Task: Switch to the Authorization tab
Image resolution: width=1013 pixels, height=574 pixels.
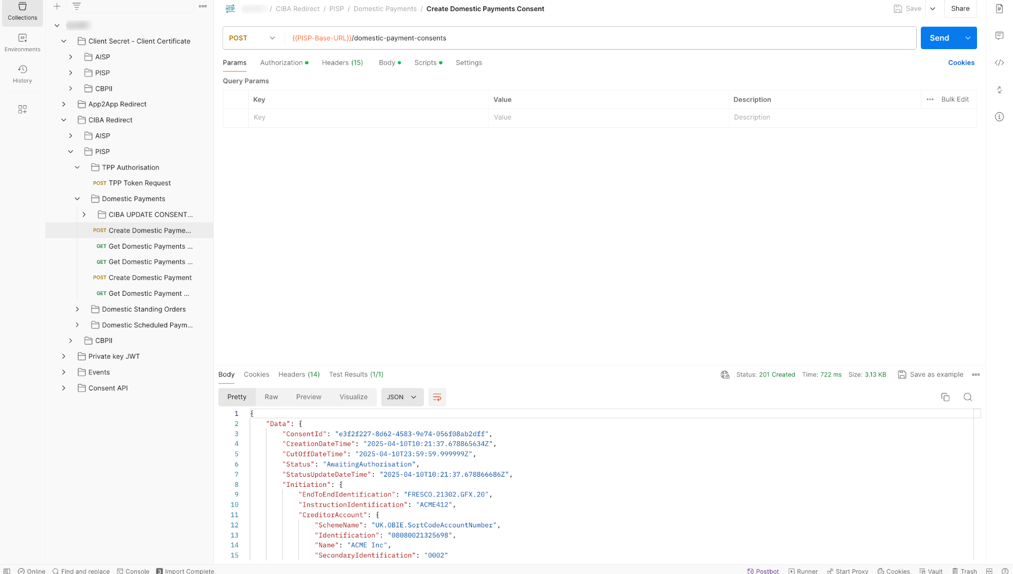Action: pyautogui.click(x=282, y=63)
